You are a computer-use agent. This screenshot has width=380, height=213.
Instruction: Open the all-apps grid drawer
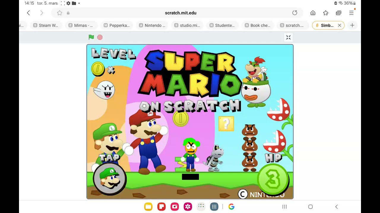coord(214,207)
